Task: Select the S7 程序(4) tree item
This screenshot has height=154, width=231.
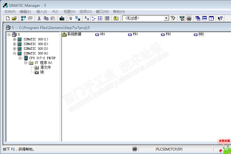Action: tap(43, 63)
